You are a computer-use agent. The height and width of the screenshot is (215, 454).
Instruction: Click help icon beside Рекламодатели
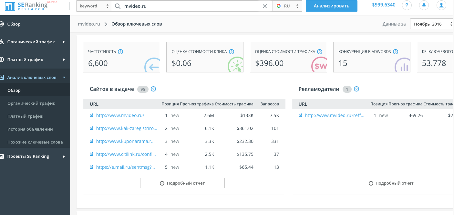point(356,89)
